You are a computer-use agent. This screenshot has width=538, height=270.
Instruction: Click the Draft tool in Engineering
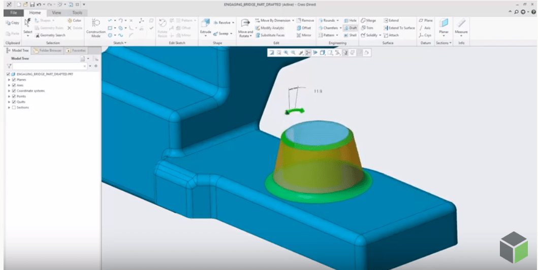(x=350, y=28)
